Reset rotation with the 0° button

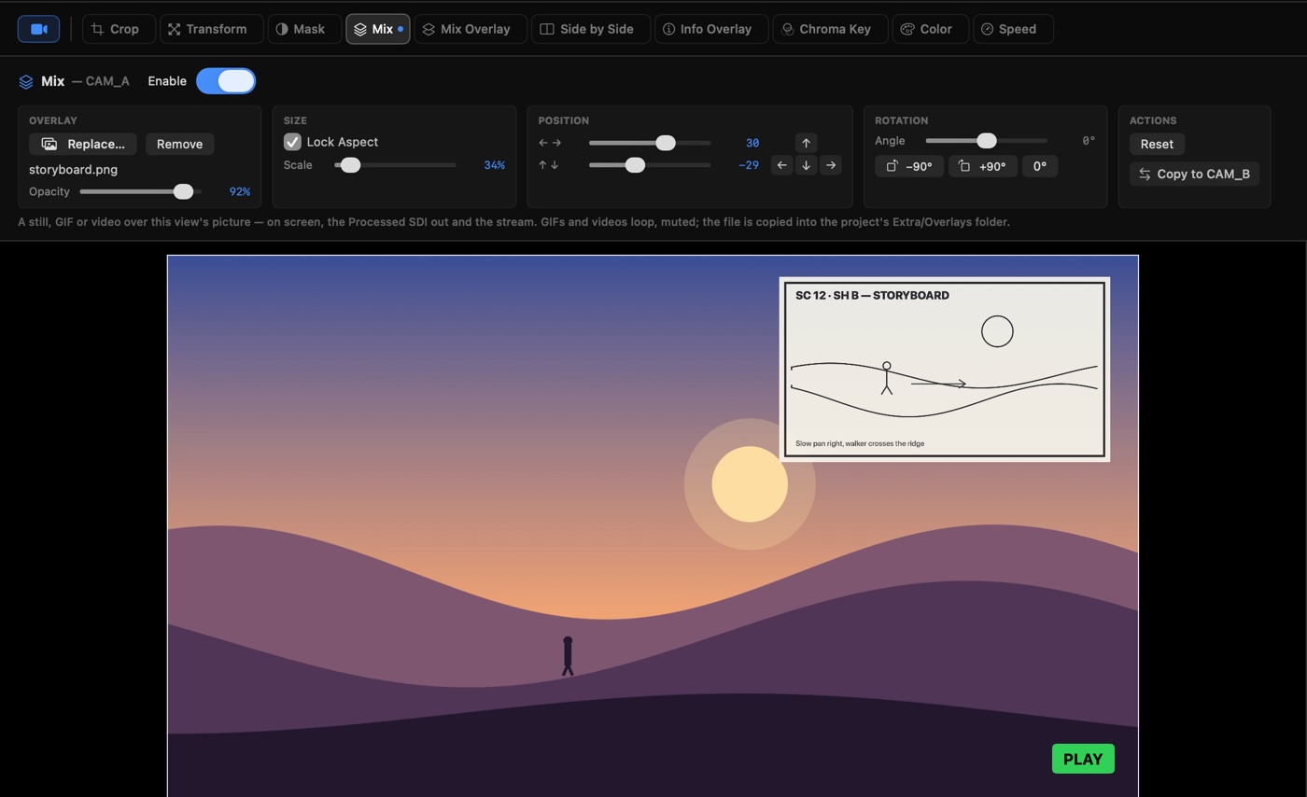coord(1040,166)
